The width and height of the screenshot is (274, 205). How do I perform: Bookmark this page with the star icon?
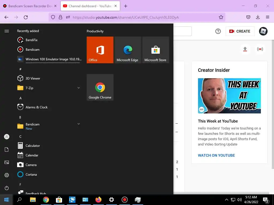(221, 17)
